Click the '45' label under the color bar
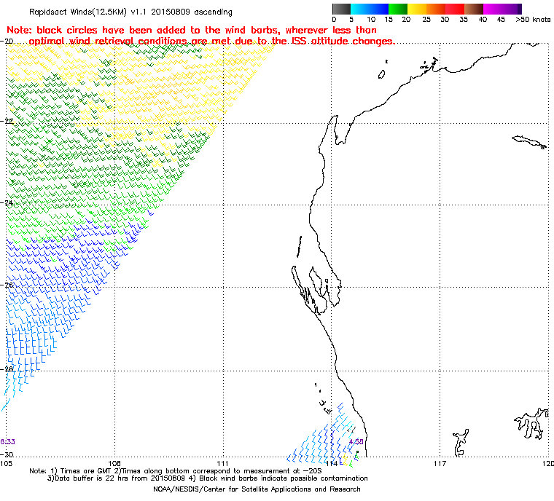 (x=501, y=20)
